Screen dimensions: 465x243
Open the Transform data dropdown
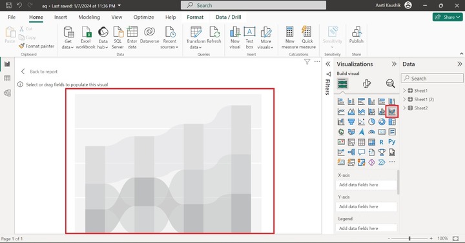point(196,47)
